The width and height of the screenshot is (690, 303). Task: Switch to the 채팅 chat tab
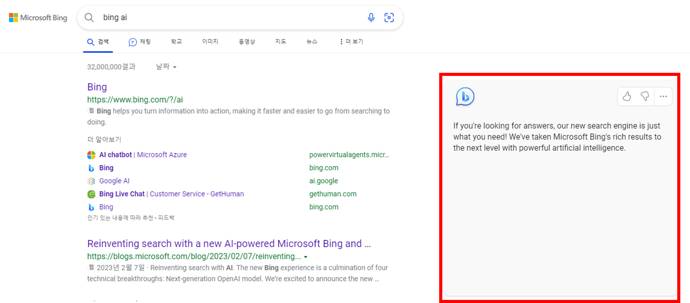coord(140,42)
